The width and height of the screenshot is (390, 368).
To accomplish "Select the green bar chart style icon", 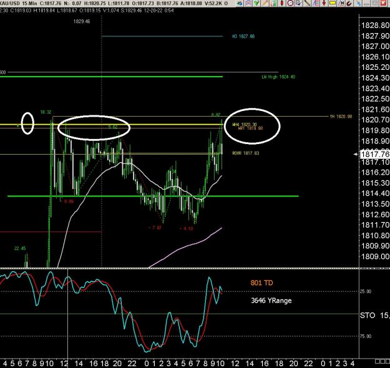I will click(x=273, y=3).
